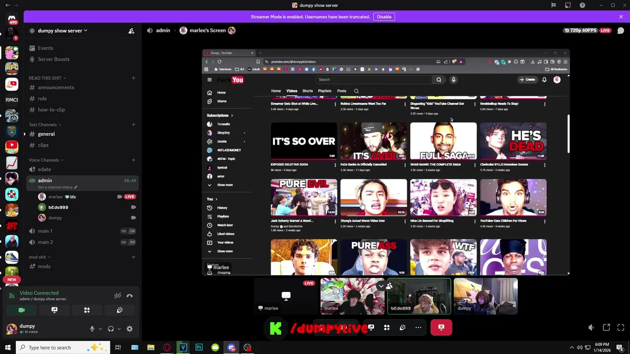Deafen with the headphones icon
630x354 pixels.
click(x=111, y=329)
